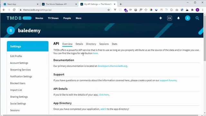Open the add new plus icon
This screenshot has height=116, width=206.
pyautogui.click(x=161, y=18)
